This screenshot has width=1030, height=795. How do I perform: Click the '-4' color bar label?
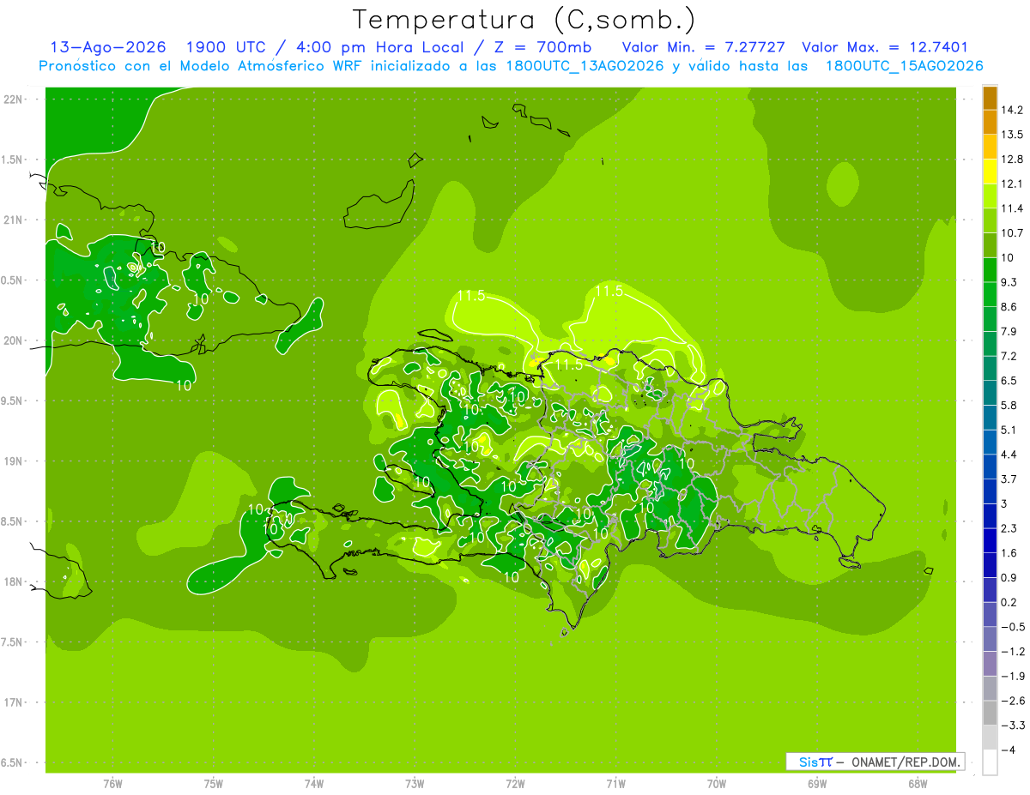coord(1008,750)
